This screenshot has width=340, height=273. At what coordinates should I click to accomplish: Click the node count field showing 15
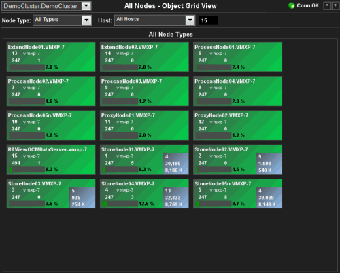pyautogui.click(x=208, y=20)
